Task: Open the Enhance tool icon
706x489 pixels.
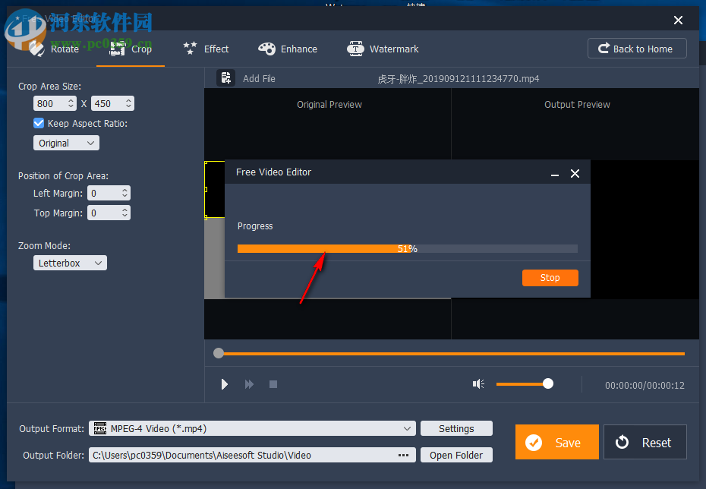Action: pos(267,49)
